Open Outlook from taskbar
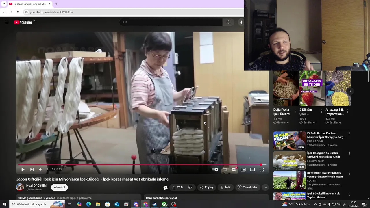 coord(117,204)
